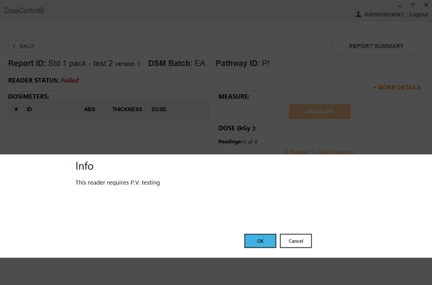Close the DoseControl window

(x=426, y=5)
